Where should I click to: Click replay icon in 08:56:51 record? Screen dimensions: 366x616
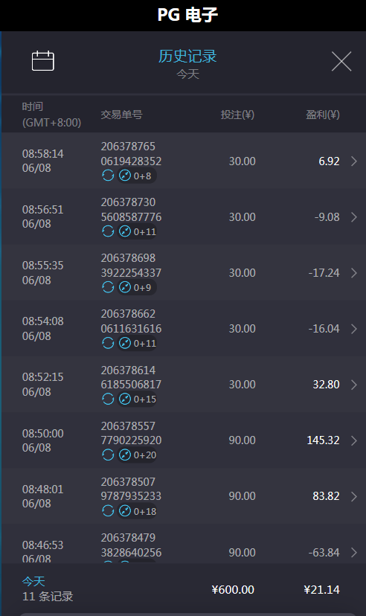tap(108, 231)
